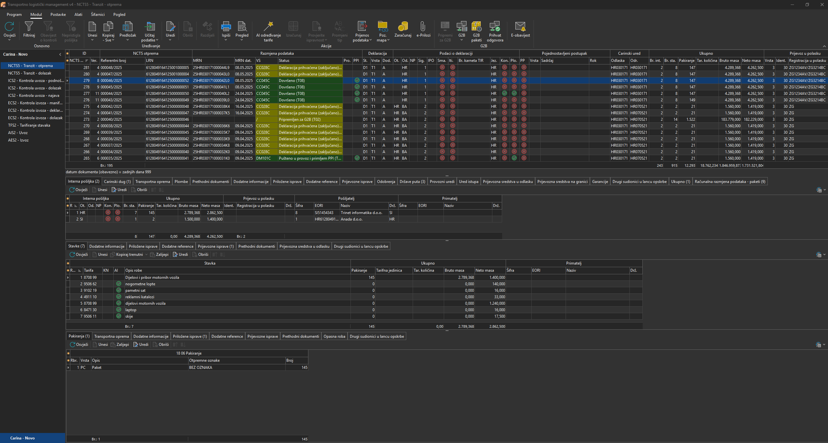
Task: Open Prijevozne isprave (1) tab in Stavke
Action: tap(216, 246)
